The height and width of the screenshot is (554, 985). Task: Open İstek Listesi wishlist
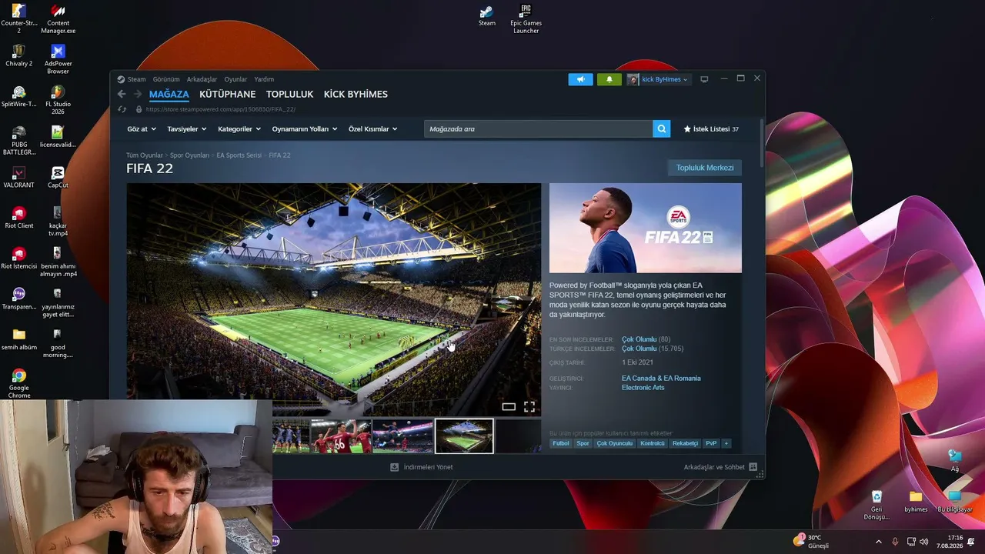(x=711, y=128)
